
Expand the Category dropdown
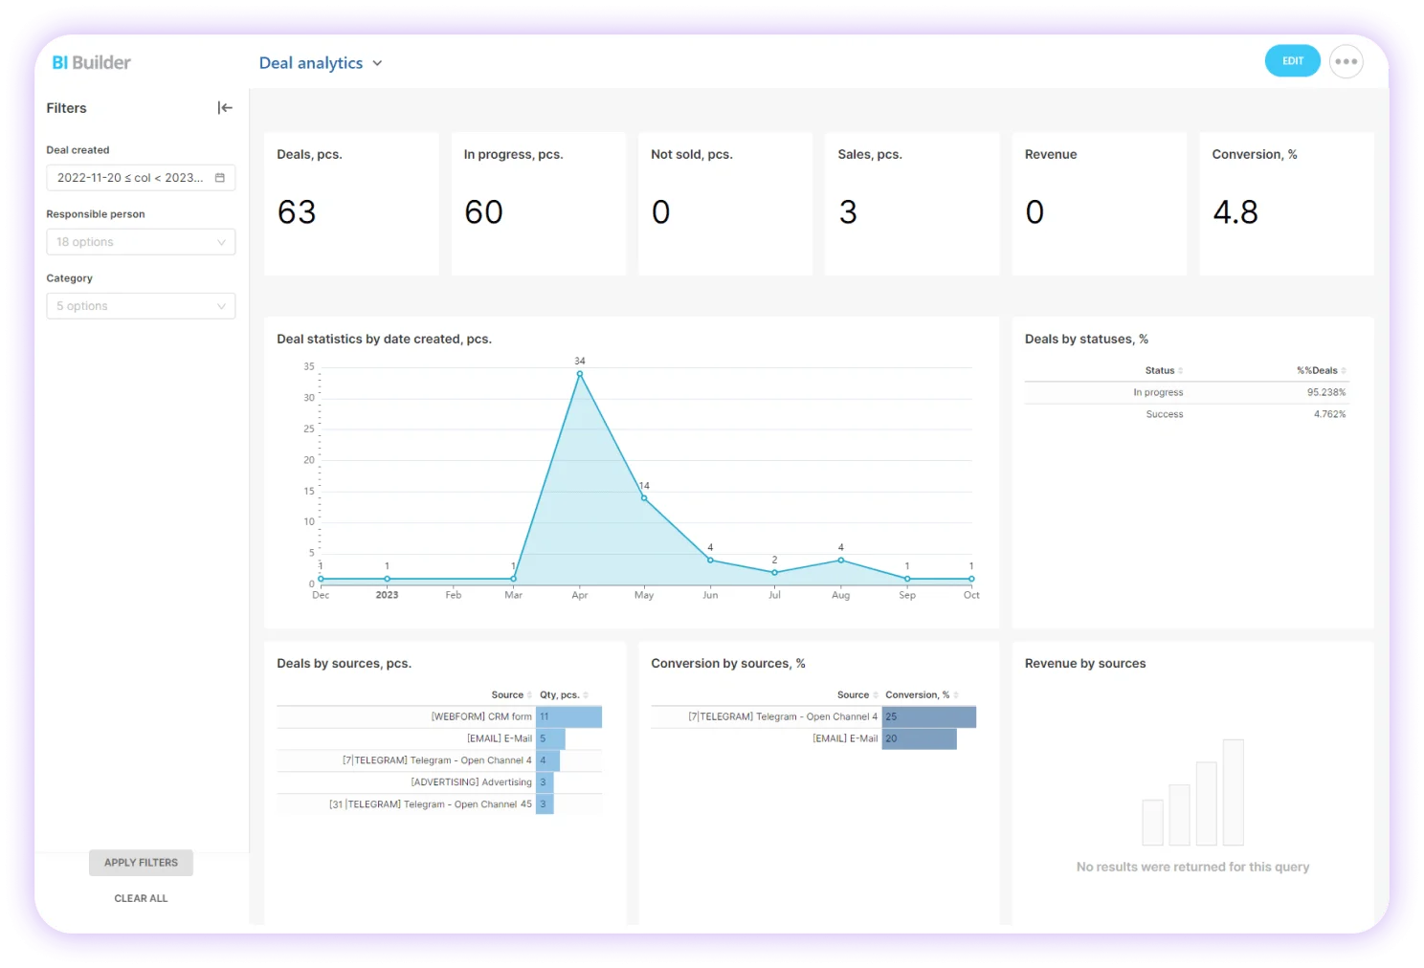[x=141, y=306]
